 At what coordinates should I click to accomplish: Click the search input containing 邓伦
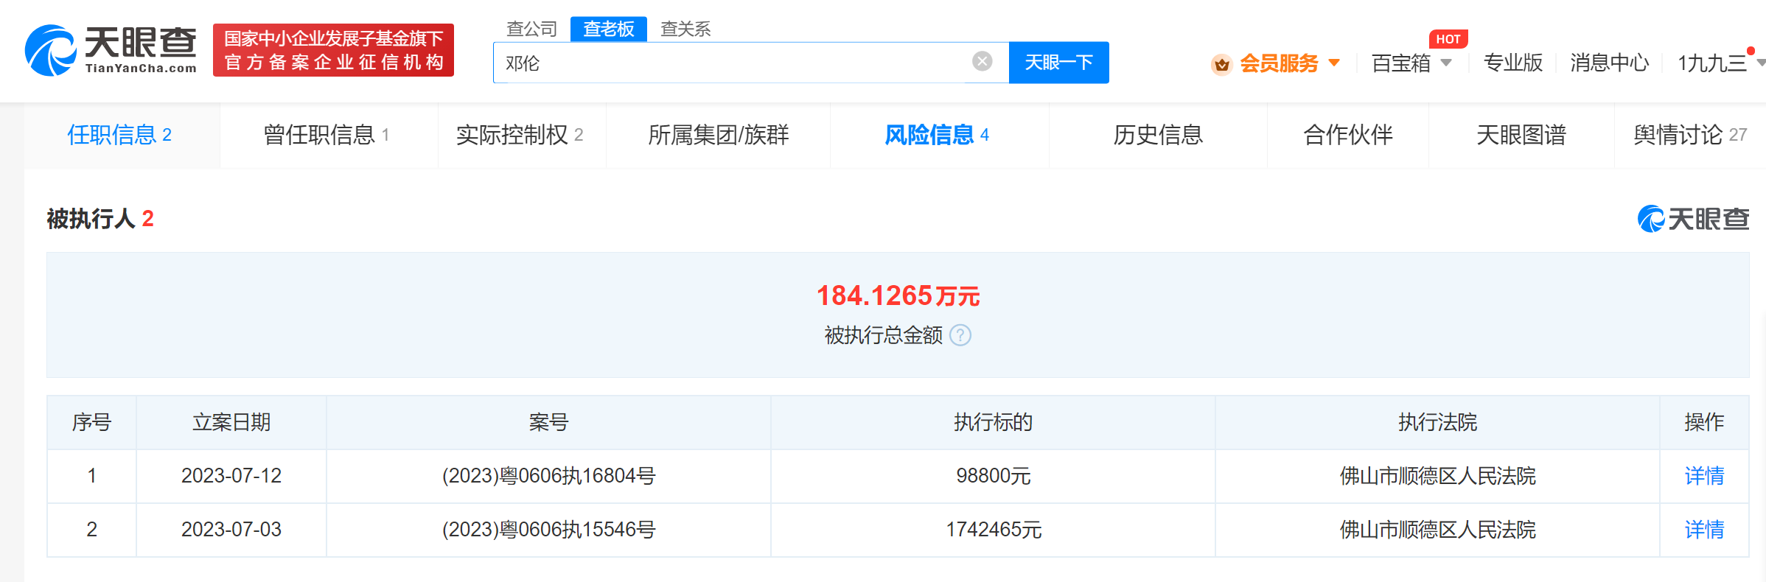(x=730, y=63)
